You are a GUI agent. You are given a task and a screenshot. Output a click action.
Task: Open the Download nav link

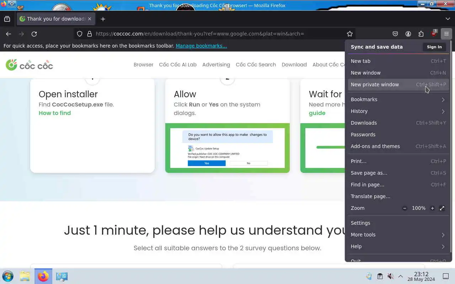(294, 65)
